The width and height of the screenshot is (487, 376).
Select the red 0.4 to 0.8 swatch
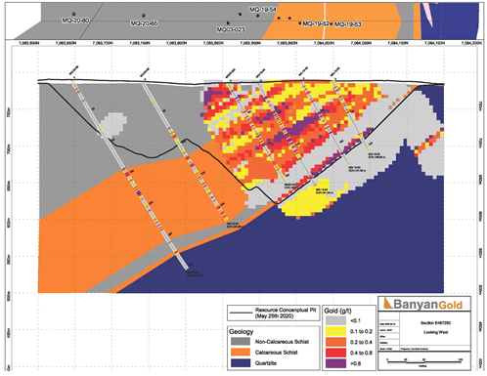tap(335, 353)
